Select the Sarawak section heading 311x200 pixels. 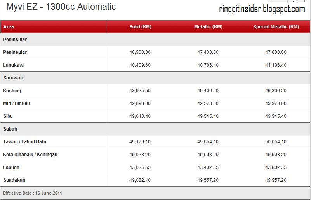coord(13,78)
